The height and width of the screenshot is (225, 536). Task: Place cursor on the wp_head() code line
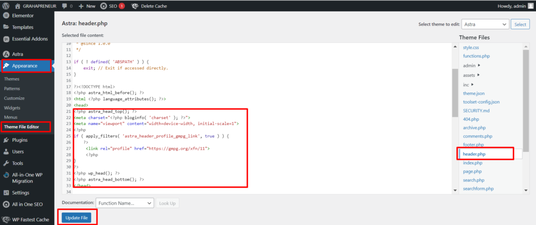pyautogui.click(x=96, y=173)
